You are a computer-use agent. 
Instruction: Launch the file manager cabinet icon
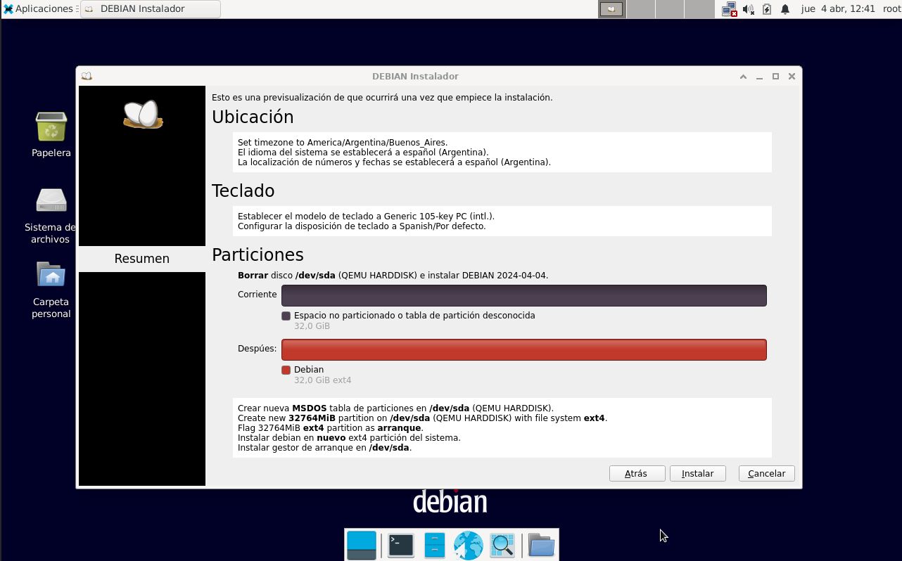(435, 545)
